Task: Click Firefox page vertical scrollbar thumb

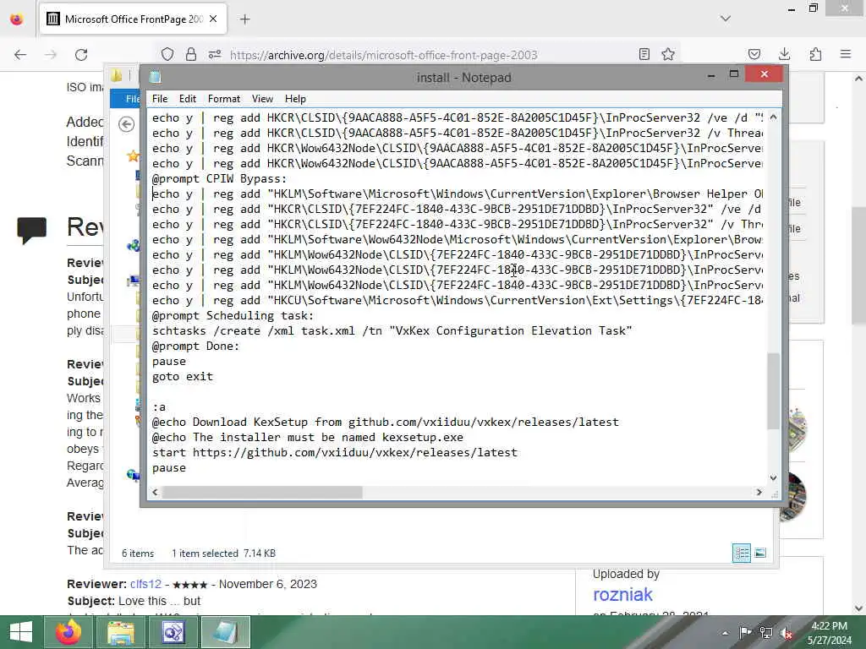Action: (x=859, y=265)
